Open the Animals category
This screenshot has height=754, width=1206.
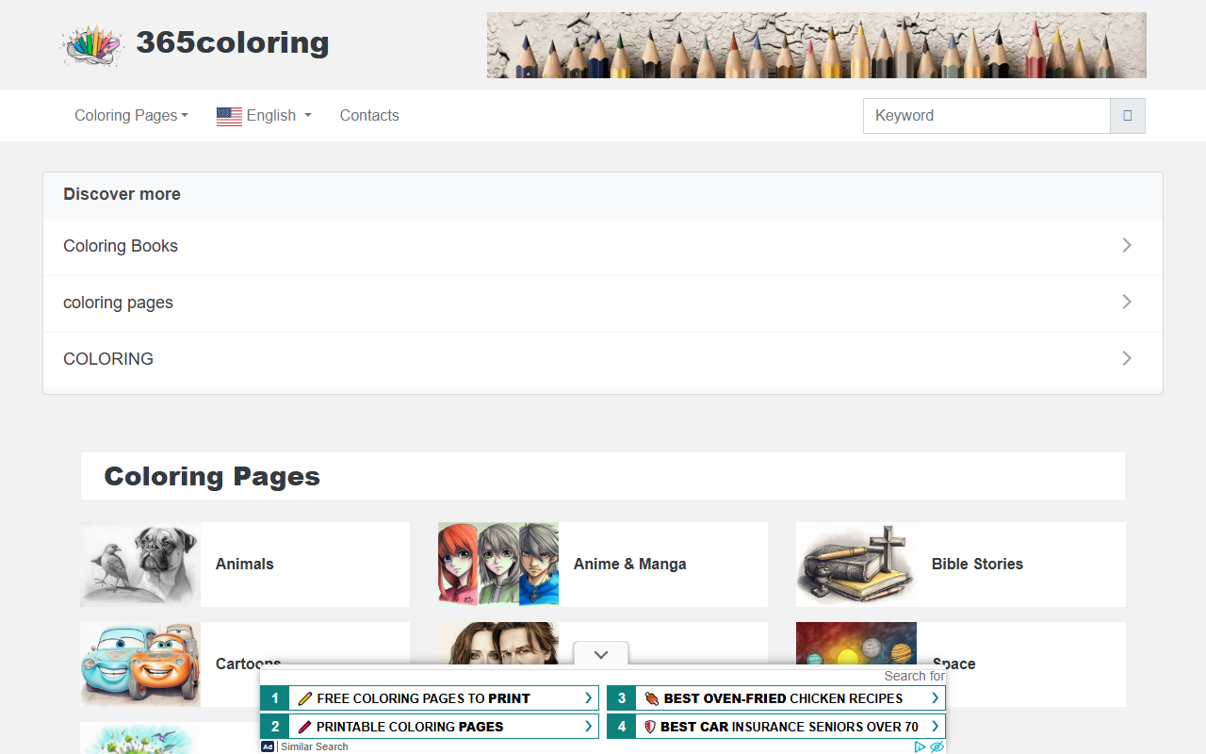[245, 565]
